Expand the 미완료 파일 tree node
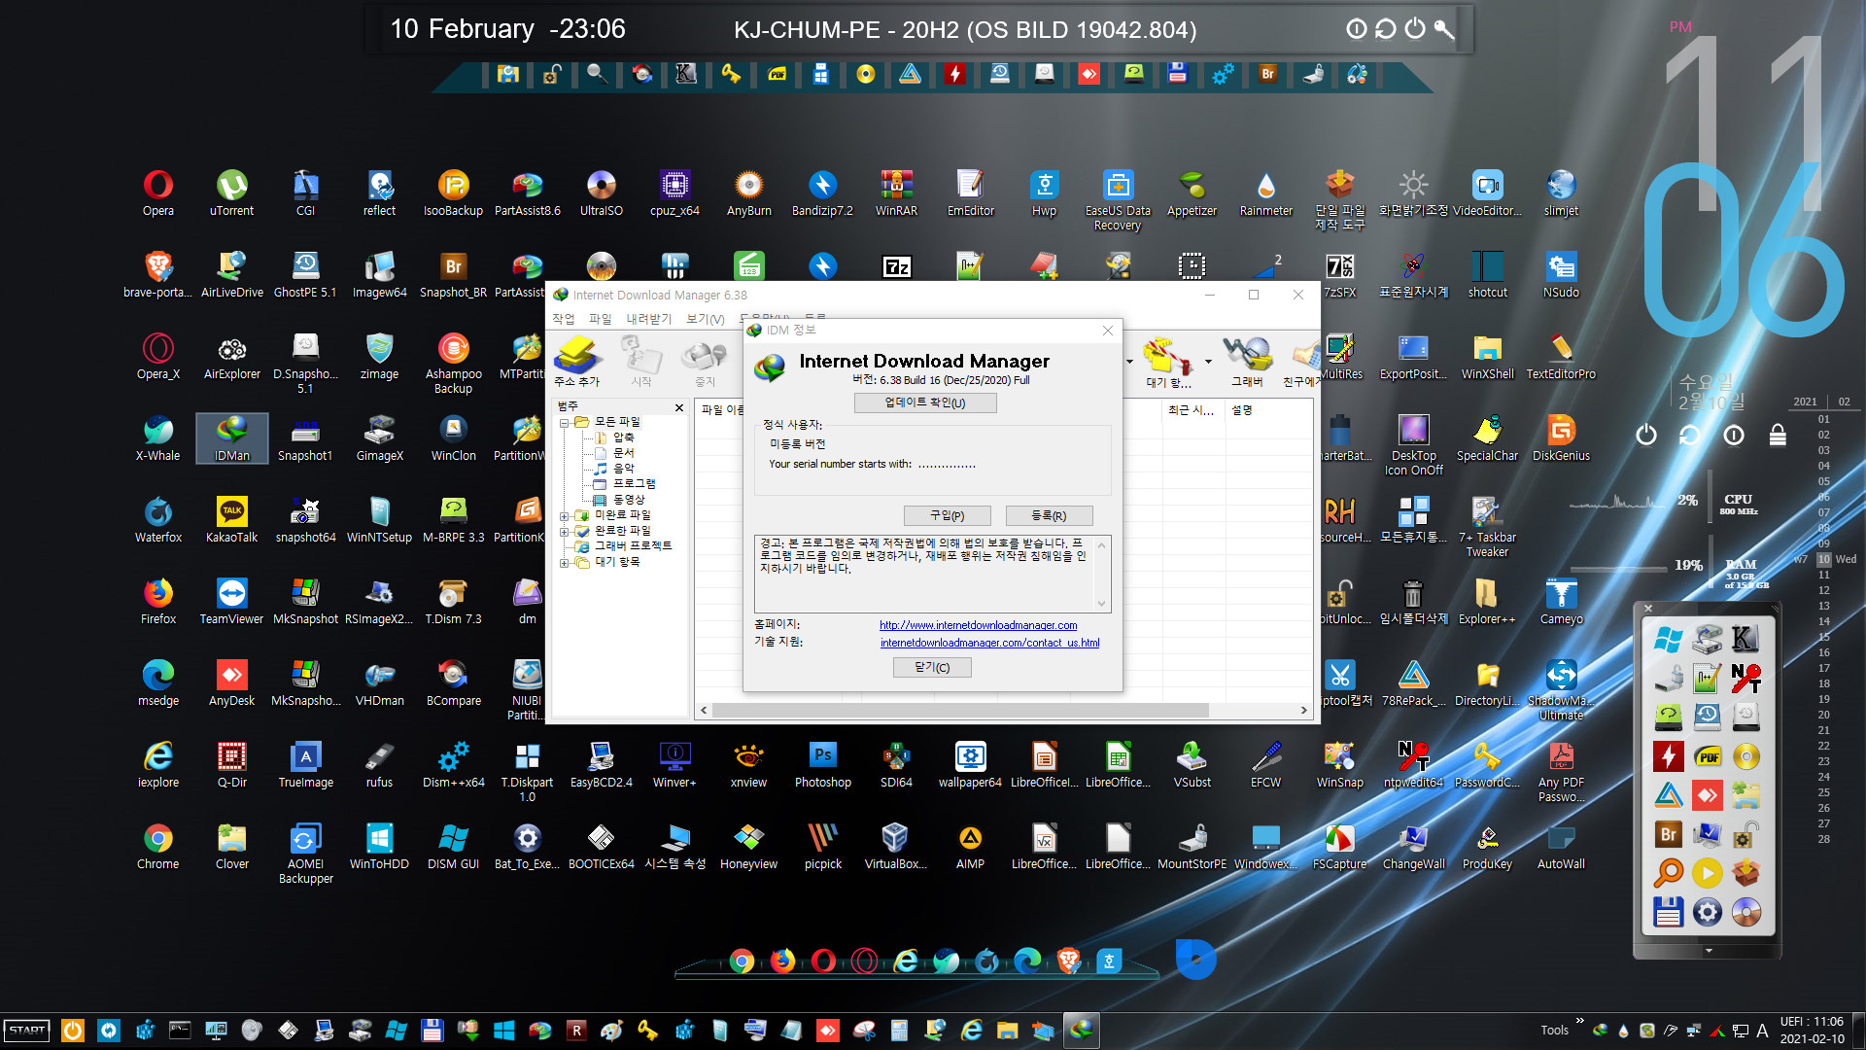The height and width of the screenshot is (1050, 1866). pyautogui.click(x=564, y=515)
